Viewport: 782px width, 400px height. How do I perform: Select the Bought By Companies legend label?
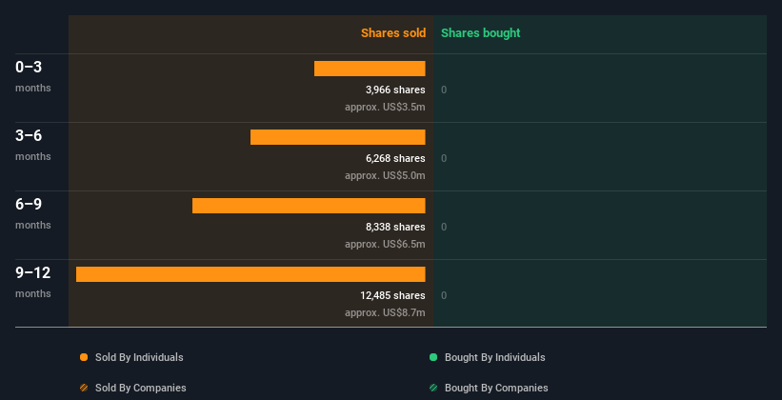(x=496, y=388)
